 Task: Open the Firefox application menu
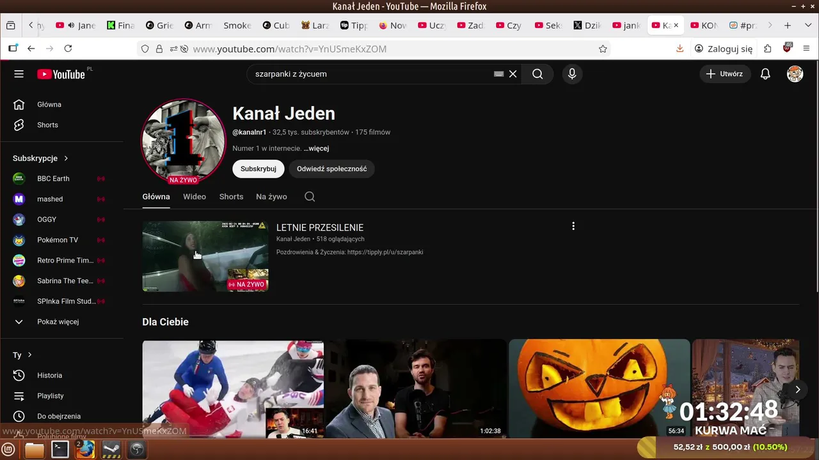tap(806, 49)
